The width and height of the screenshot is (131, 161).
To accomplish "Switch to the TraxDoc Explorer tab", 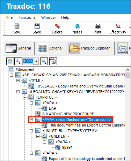I will tap(90, 48).
